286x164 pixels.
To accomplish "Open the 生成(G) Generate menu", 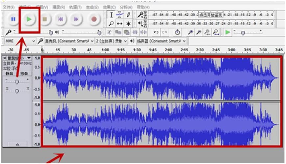I will (x=92, y=7).
